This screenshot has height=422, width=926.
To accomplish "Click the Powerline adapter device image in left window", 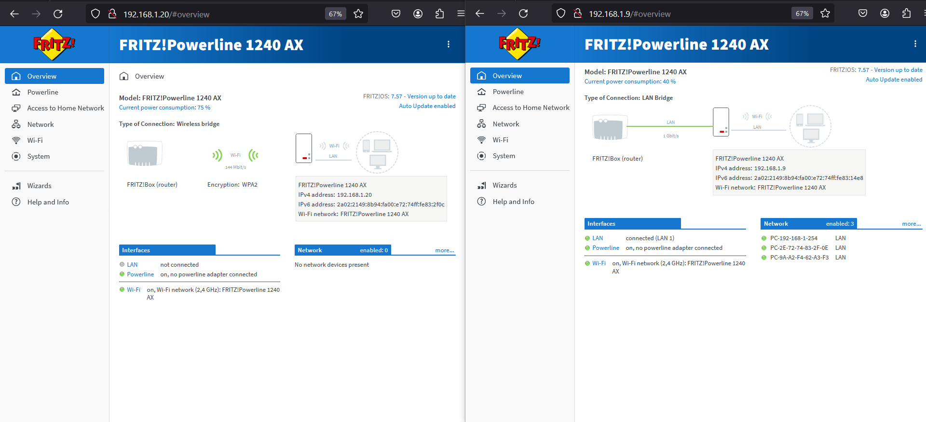I will pos(304,148).
